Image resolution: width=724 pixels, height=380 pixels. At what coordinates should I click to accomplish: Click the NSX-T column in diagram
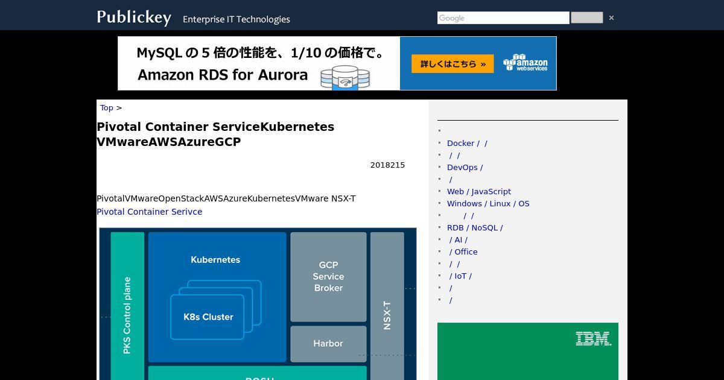[x=387, y=306]
